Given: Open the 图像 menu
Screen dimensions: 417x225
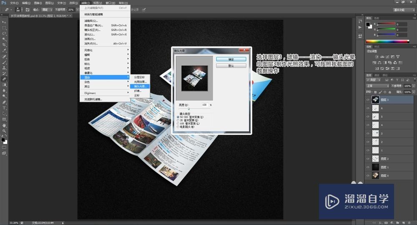Looking at the screenshot, I should tap(38, 3).
